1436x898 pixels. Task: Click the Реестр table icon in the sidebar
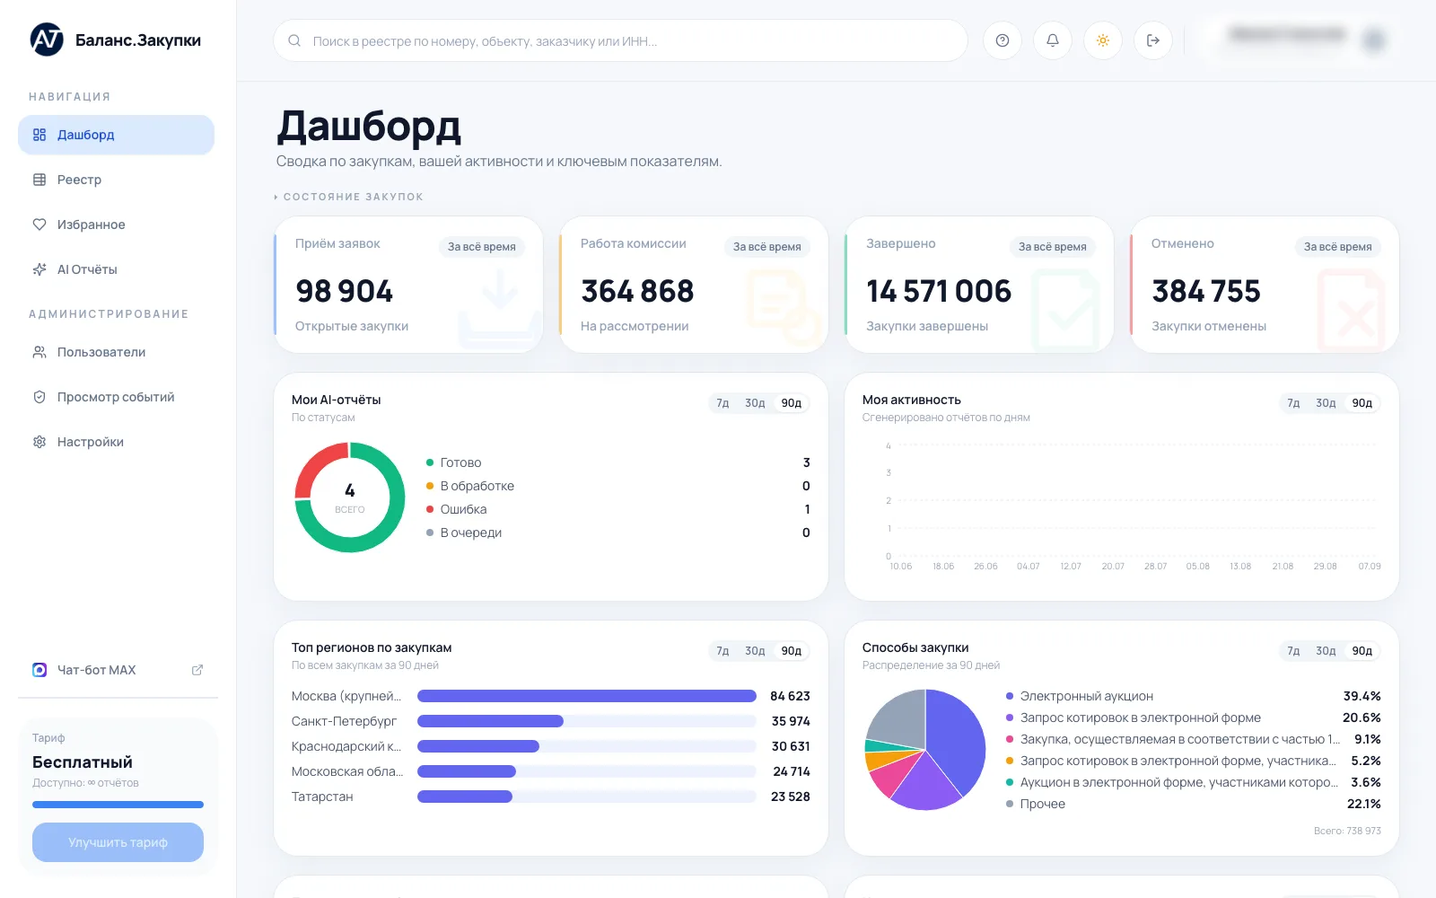(x=39, y=180)
